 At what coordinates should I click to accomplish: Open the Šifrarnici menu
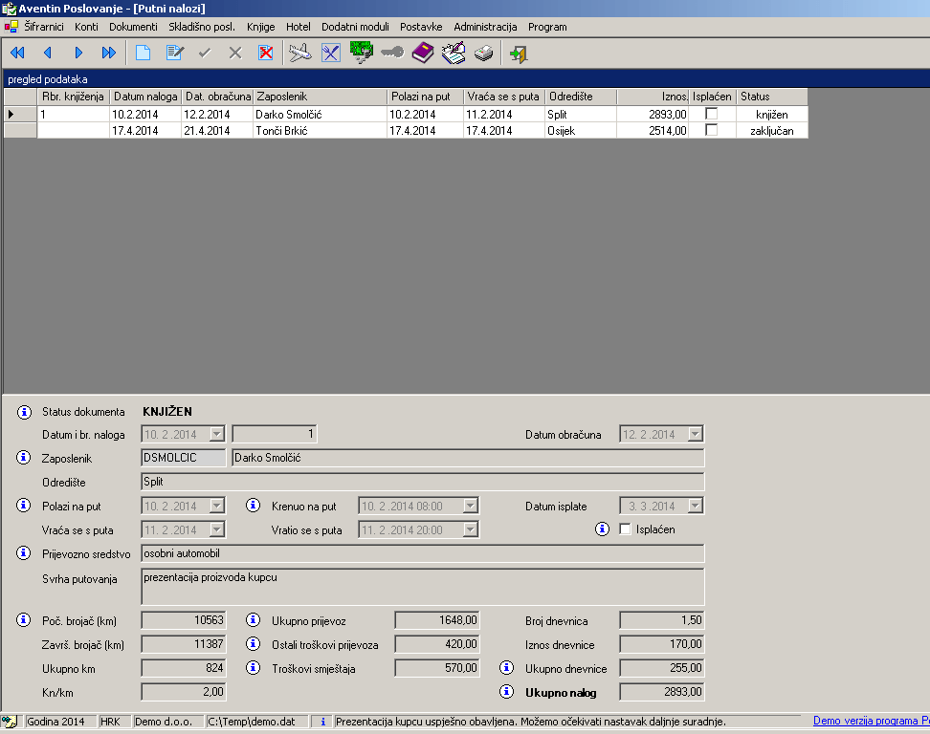click(43, 27)
